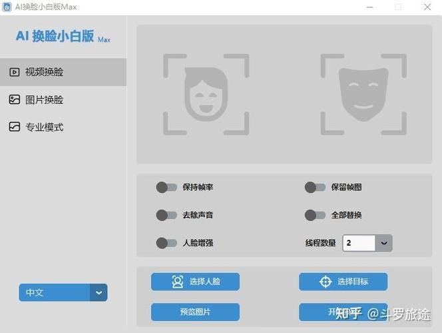This screenshot has height=333, width=442.
Task: Click the image icon beside 图片换脸
Action: coord(14,99)
